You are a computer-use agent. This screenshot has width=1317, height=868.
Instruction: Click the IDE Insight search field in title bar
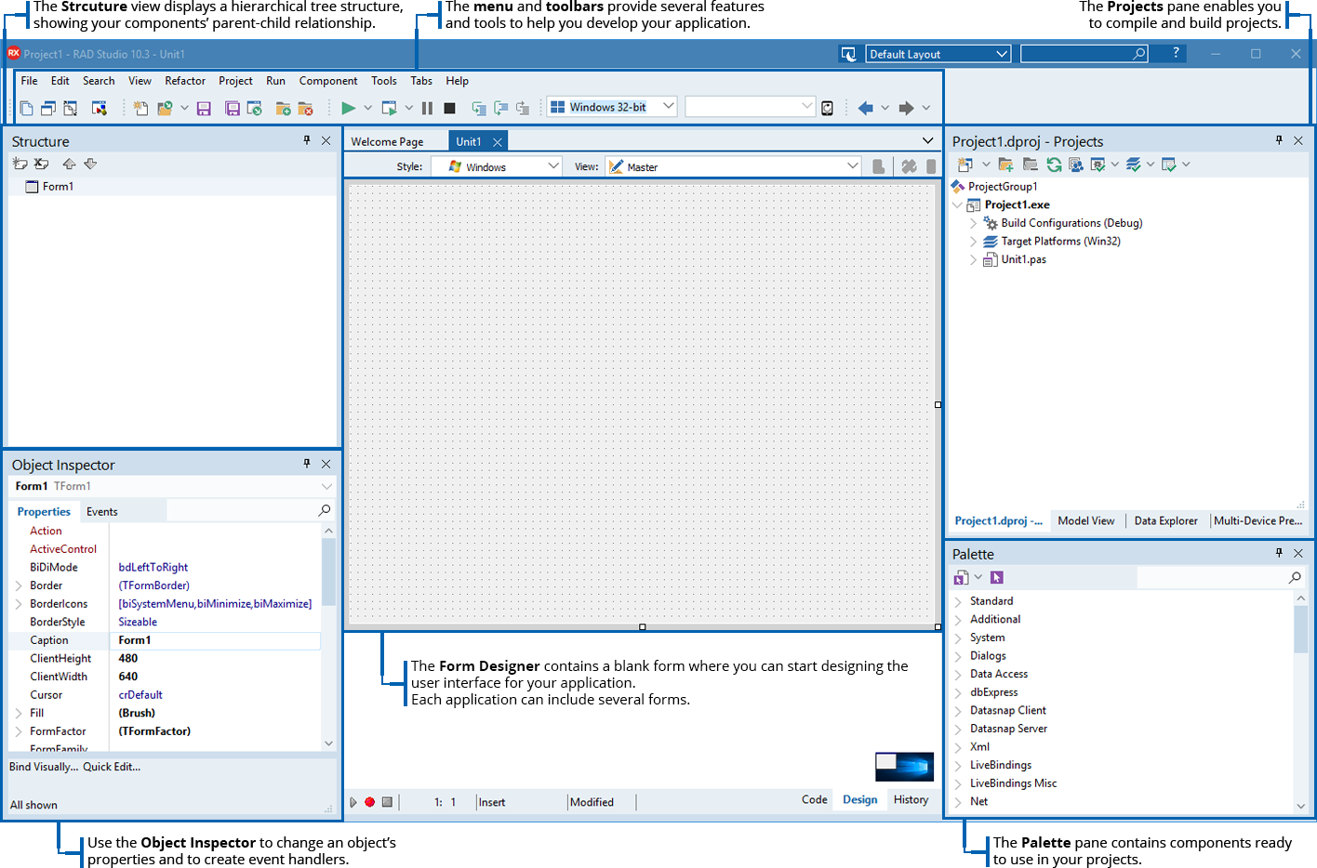pos(1084,54)
